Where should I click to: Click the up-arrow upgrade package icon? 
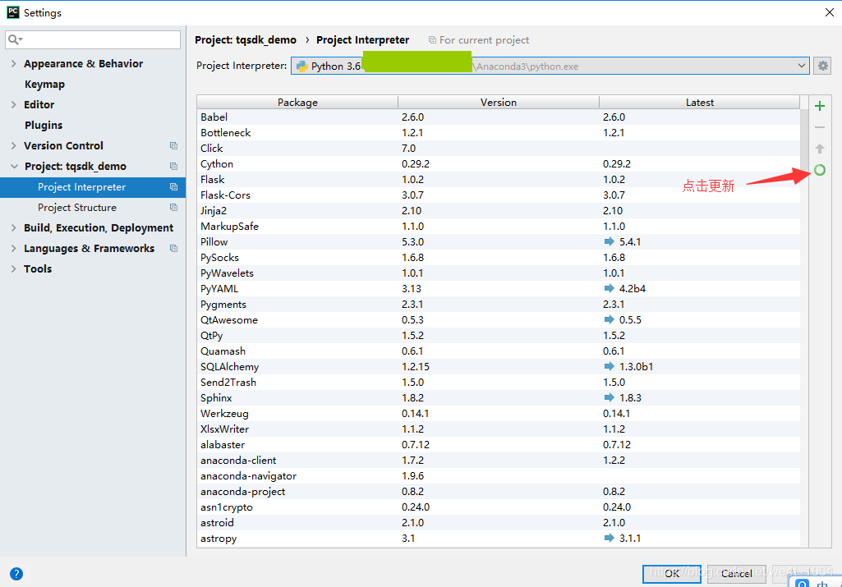point(820,149)
